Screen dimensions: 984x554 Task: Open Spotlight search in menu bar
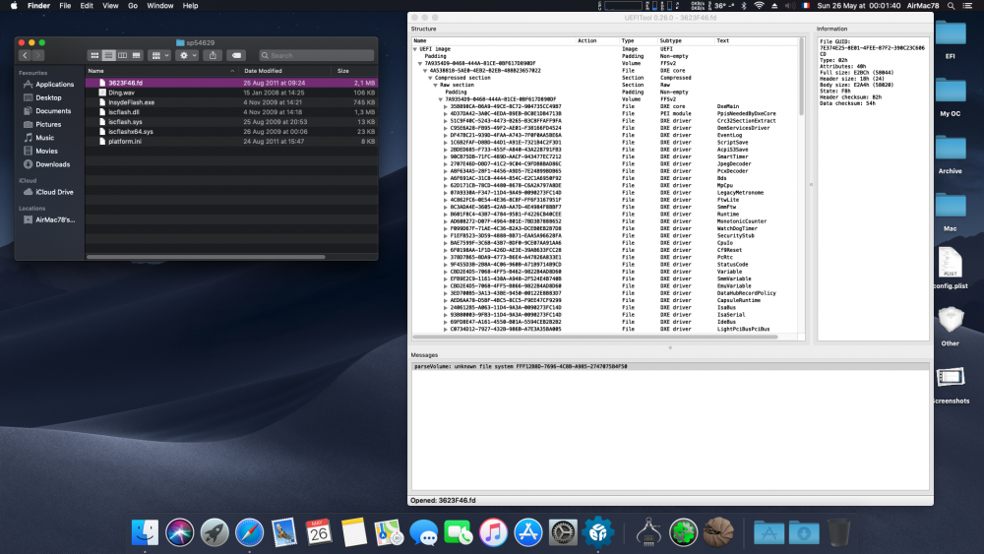click(x=951, y=6)
